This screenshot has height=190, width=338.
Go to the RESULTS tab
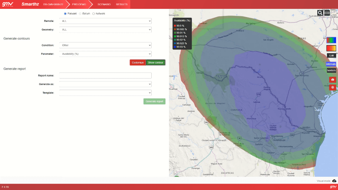(122, 4)
